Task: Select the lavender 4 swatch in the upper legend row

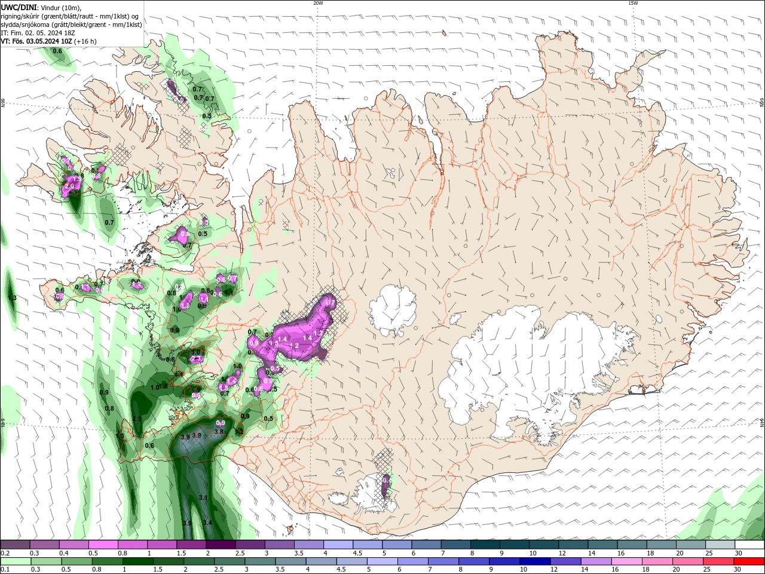Action: (338, 545)
